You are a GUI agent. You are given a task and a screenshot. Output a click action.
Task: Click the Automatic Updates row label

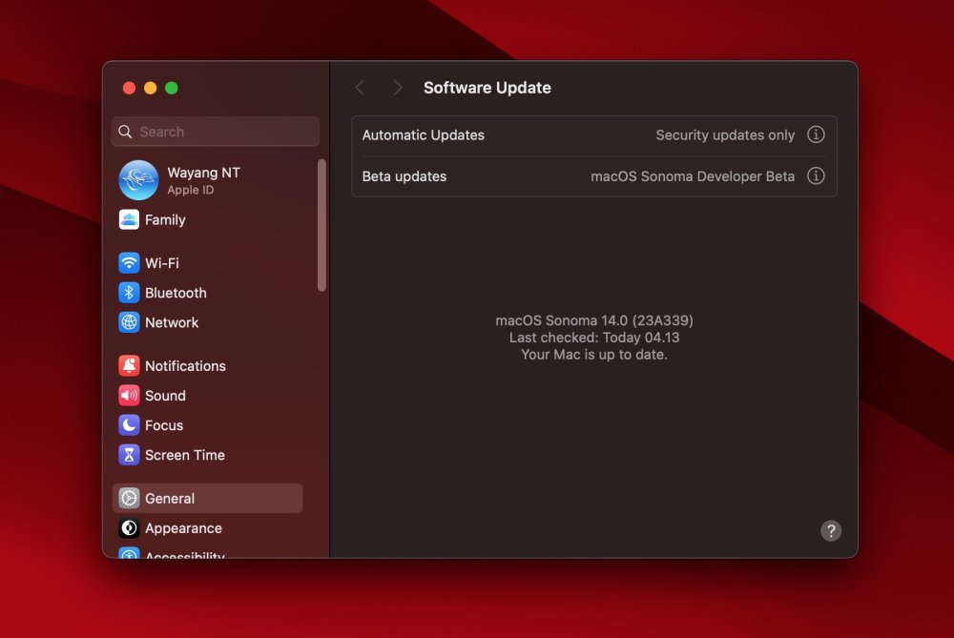(424, 135)
